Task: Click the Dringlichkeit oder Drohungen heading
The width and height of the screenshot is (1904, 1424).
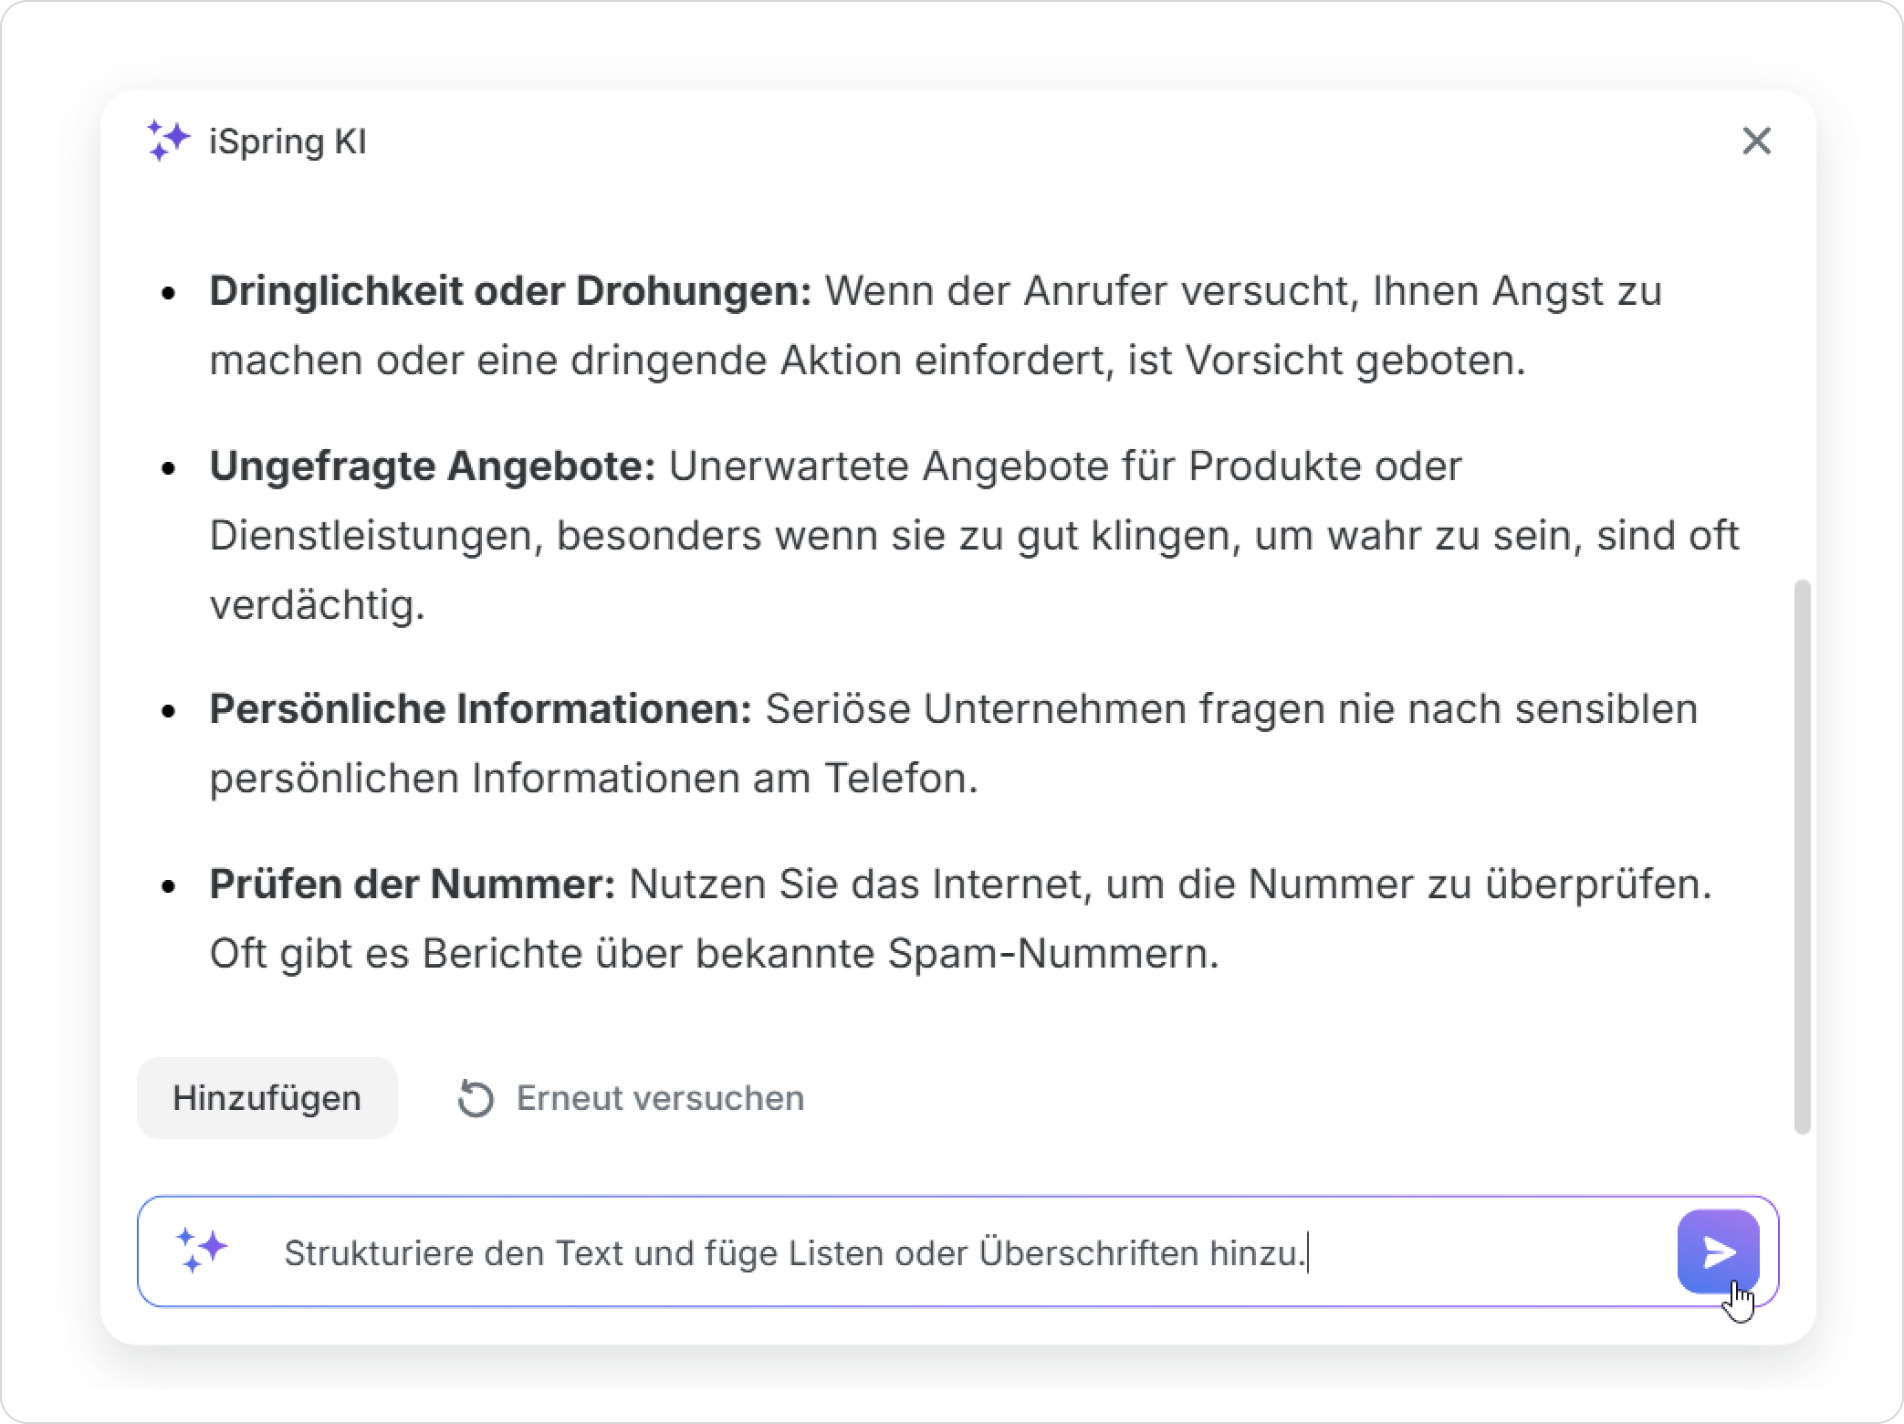Action: (509, 291)
